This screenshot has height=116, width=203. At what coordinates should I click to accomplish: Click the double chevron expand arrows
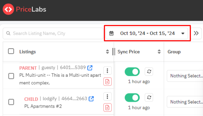pyautogui.click(x=196, y=33)
